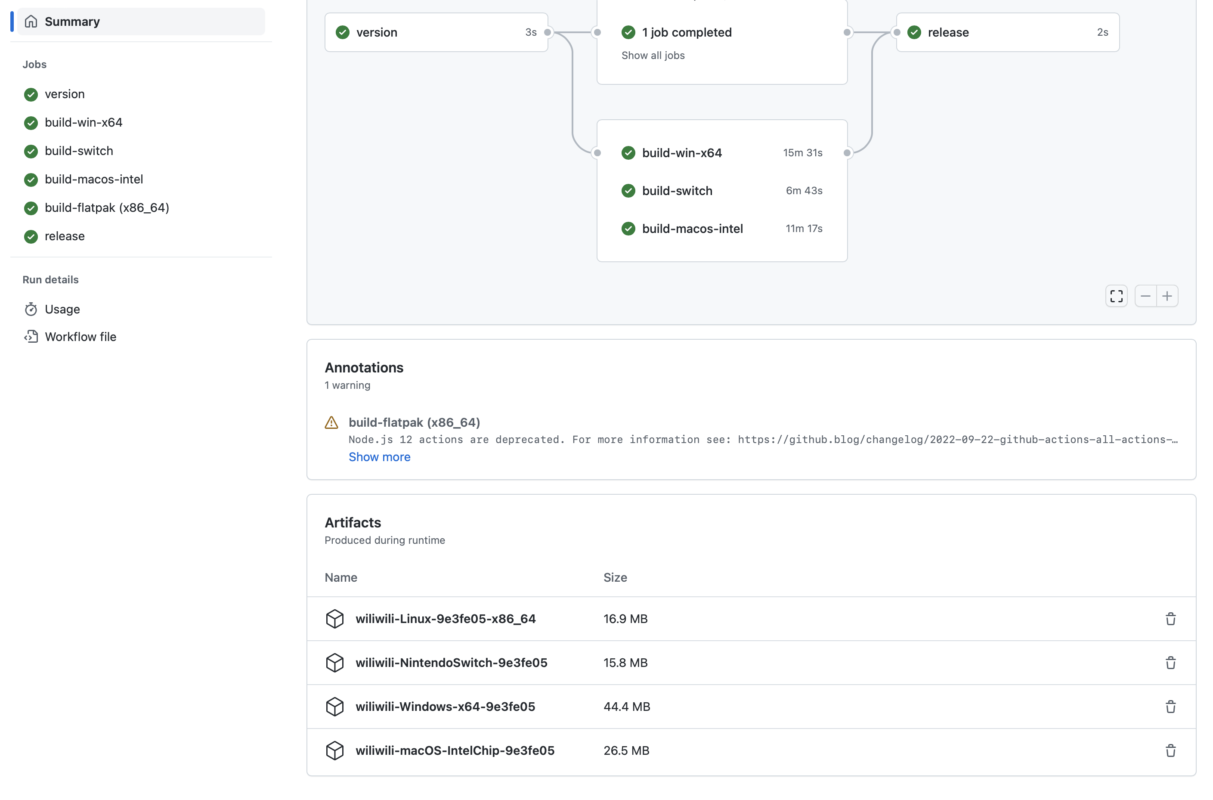Download wiliwili-Windows-x64-9e3fe05 artifact
This screenshot has width=1213, height=800.
(x=446, y=707)
